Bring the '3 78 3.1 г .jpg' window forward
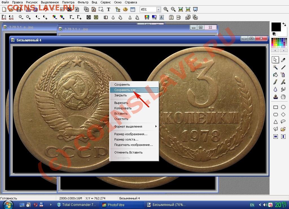 124,29
